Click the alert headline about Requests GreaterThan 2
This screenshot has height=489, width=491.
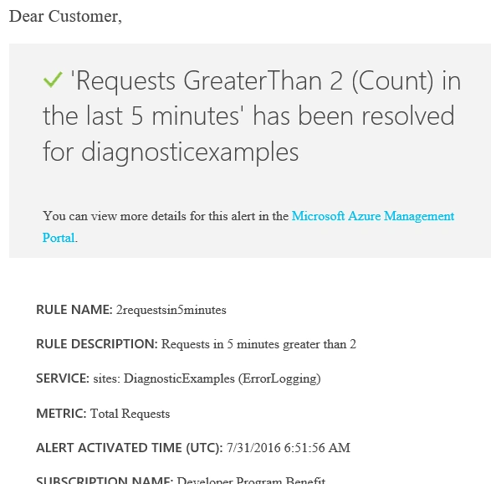click(x=252, y=116)
